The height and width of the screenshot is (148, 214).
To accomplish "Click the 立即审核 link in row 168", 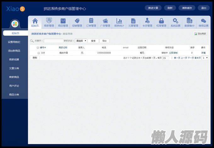I will 173,53.
